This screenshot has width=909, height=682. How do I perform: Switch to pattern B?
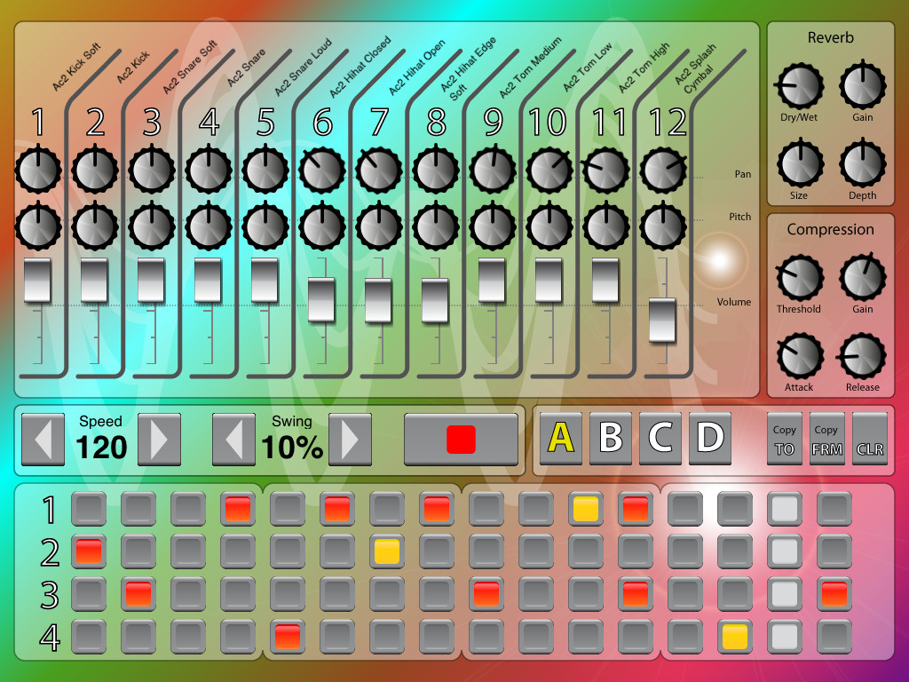coord(611,439)
